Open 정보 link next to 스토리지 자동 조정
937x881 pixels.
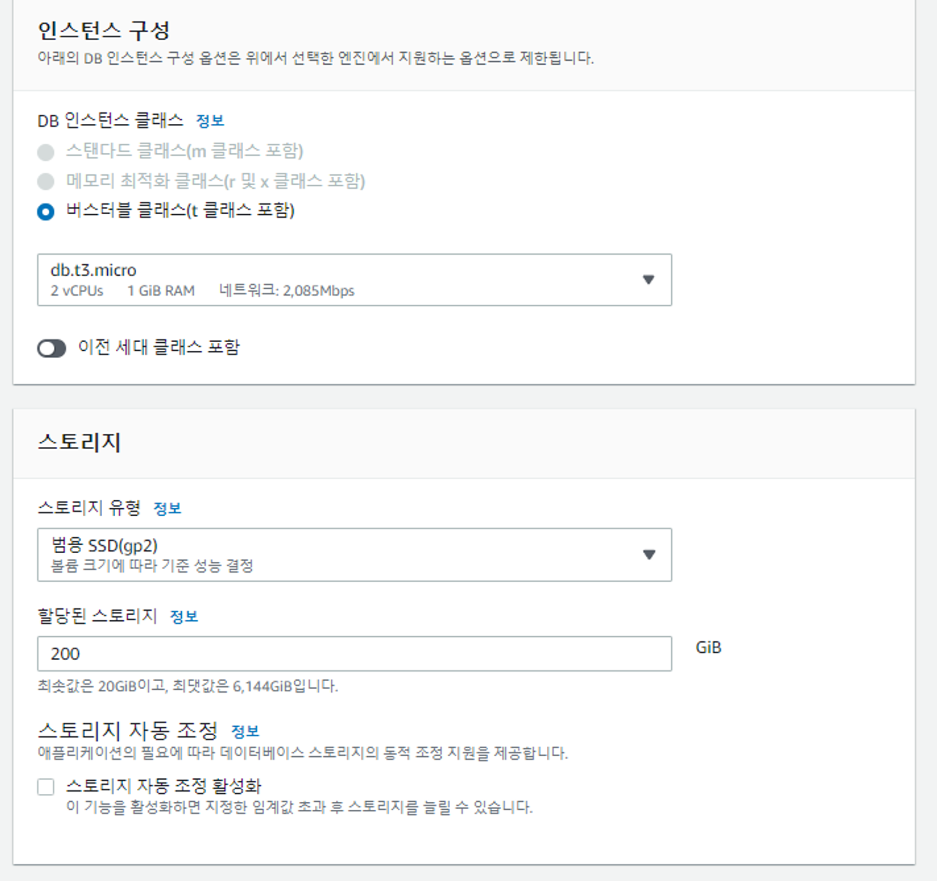click(245, 731)
